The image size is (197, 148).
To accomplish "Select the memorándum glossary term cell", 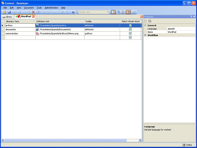I will (20, 34).
